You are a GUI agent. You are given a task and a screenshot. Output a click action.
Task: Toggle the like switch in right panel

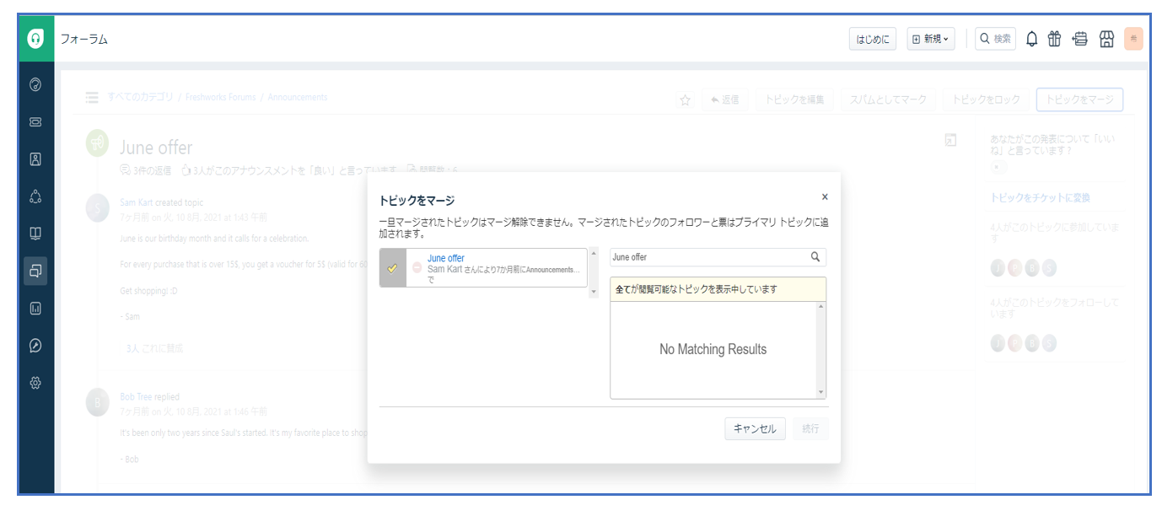click(998, 167)
